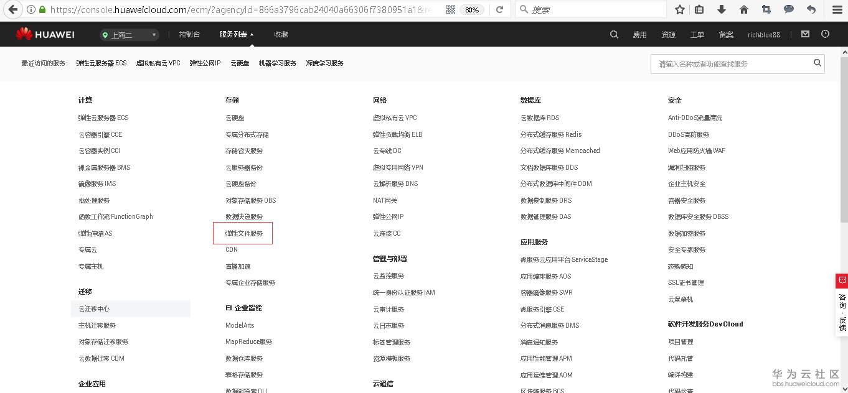This screenshot has width=848, height=393.
Task: Open search with the magnifier icon
Action: point(614,34)
